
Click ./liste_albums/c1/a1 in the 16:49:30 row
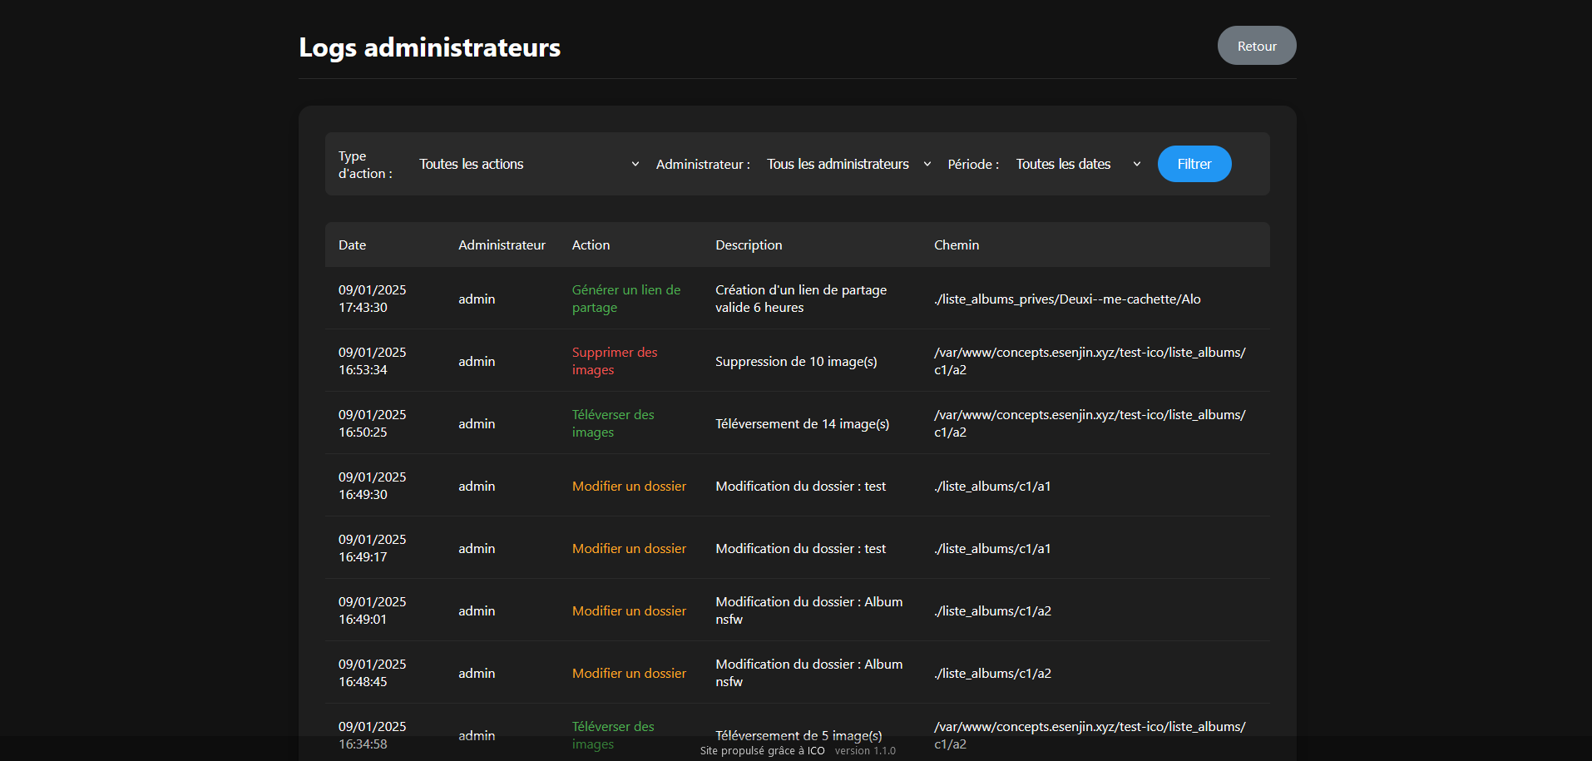click(x=992, y=486)
